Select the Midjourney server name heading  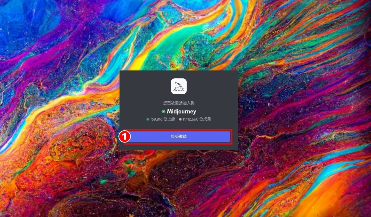(x=181, y=112)
